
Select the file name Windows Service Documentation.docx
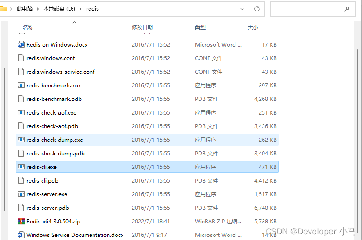point(75,235)
